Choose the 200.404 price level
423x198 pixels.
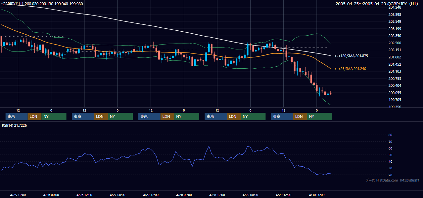395,85
